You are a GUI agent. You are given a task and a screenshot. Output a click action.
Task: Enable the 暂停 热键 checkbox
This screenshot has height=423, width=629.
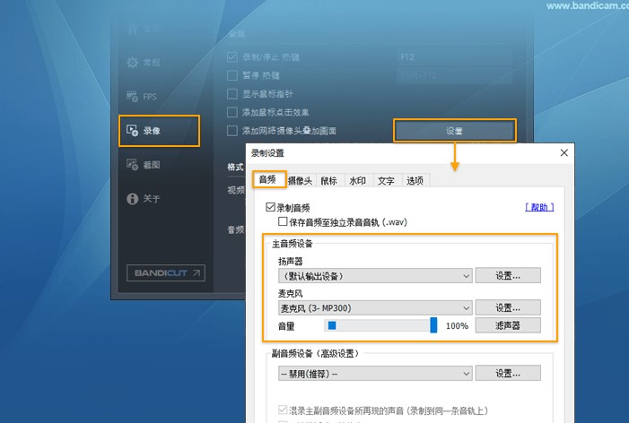coord(232,75)
